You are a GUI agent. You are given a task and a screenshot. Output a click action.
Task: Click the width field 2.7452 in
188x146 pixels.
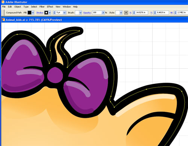pyautogui.click(x=182, y=12)
